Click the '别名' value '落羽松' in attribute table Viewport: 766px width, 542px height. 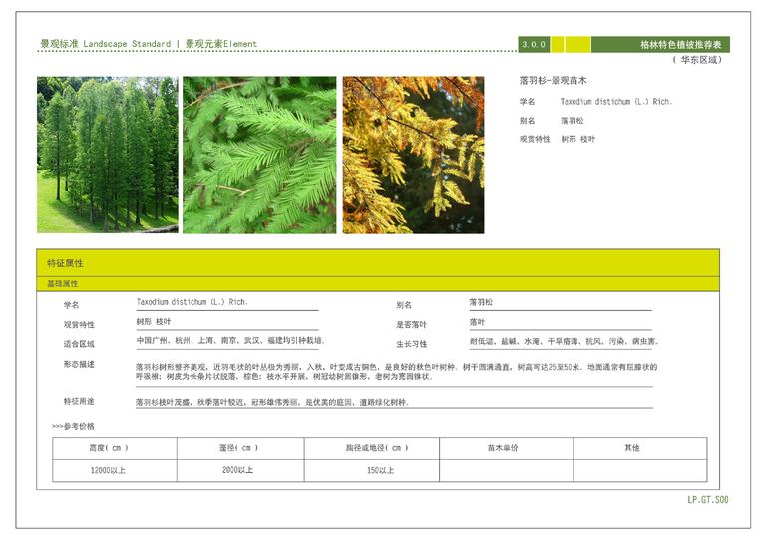pyautogui.click(x=481, y=302)
